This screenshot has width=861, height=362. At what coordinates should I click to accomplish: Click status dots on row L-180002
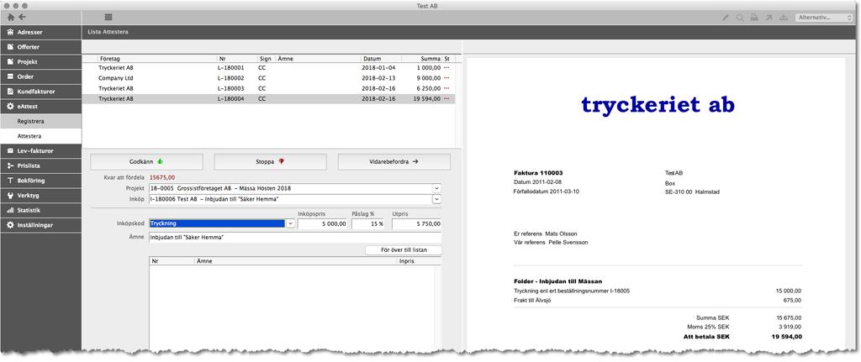point(446,78)
